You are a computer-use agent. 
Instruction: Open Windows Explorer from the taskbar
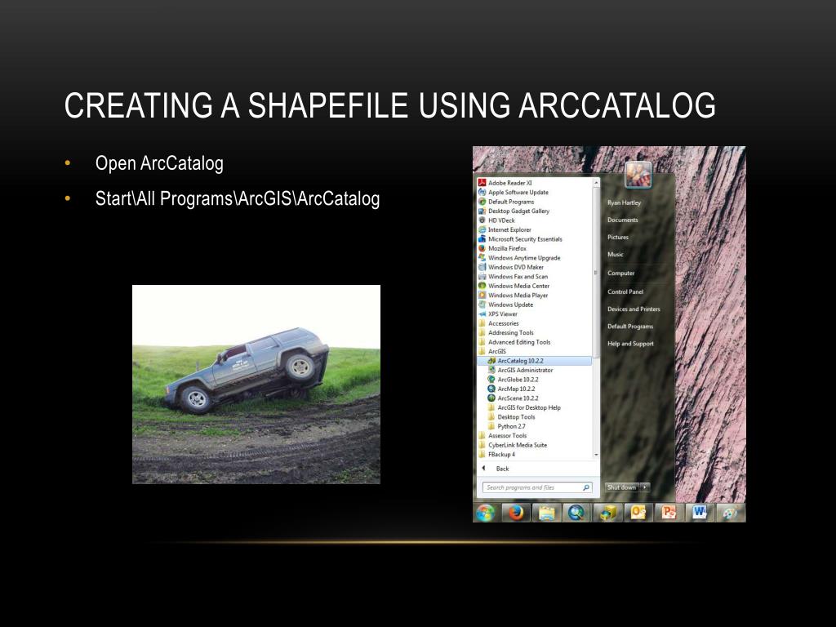click(x=546, y=513)
